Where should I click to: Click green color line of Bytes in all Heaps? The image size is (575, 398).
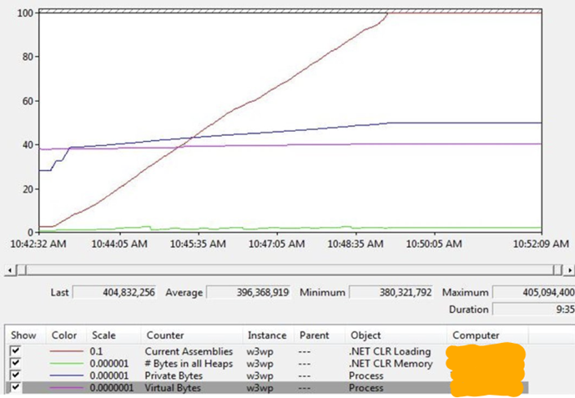tap(67, 363)
